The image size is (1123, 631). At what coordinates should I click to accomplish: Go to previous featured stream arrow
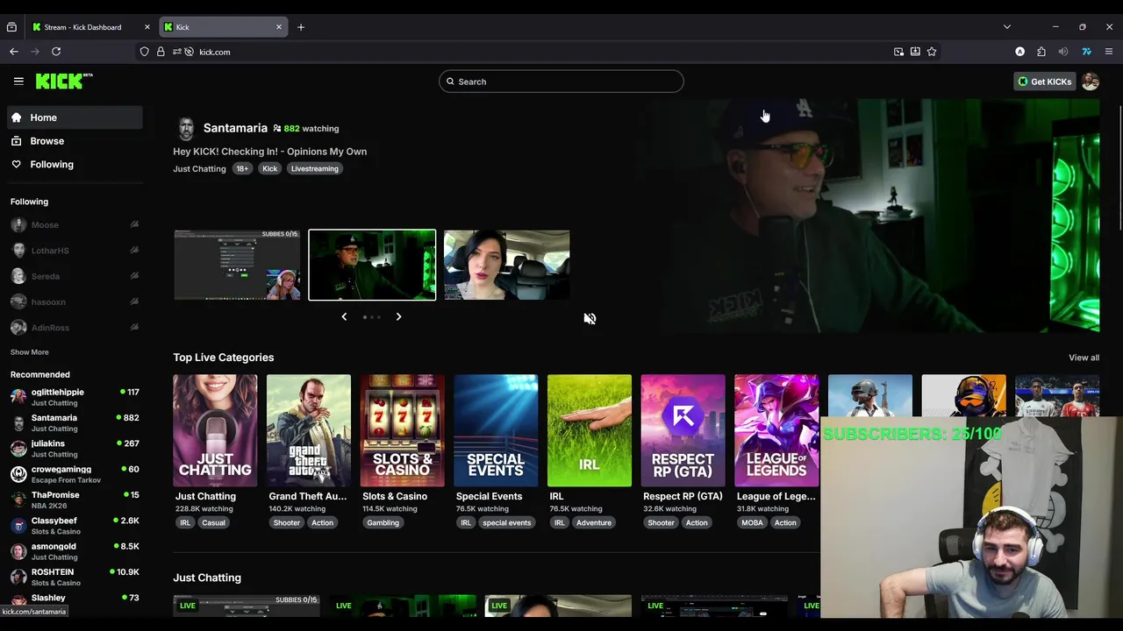coord(344,316)
